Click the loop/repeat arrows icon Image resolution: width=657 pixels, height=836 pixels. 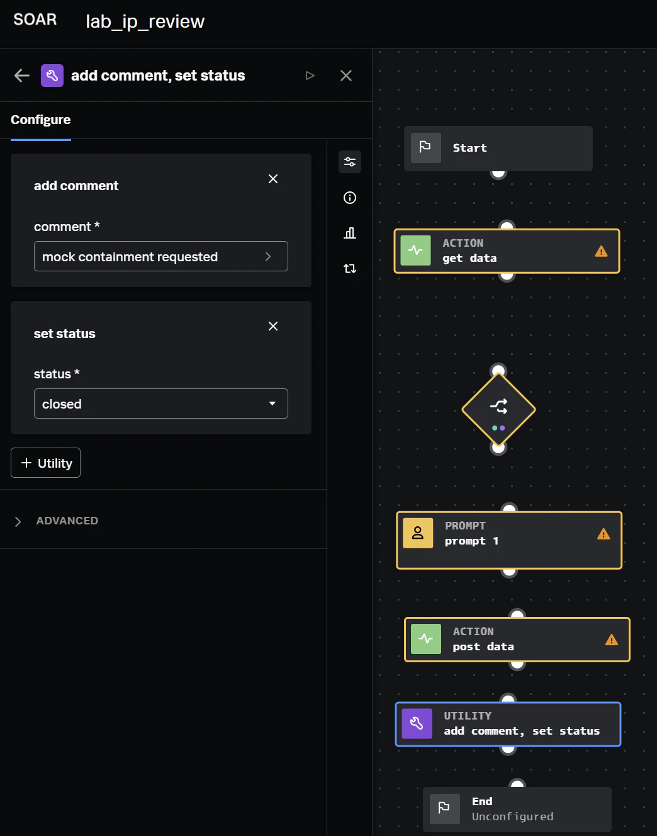pos(350,269)
